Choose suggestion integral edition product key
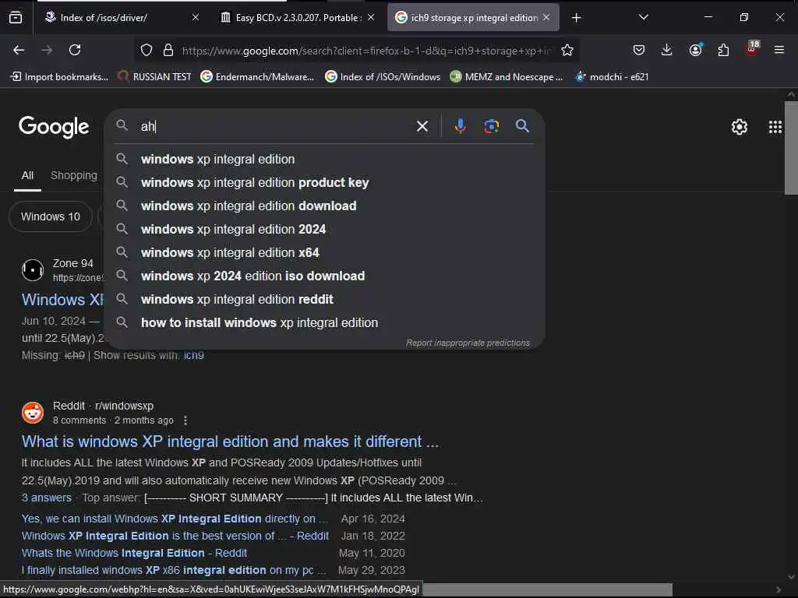Screen dimensions: 798x598 (x=326, y=182)
